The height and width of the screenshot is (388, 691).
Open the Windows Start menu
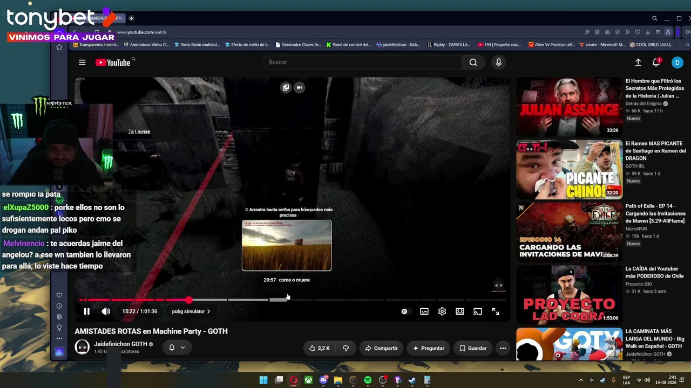click(x=263, y=380)
